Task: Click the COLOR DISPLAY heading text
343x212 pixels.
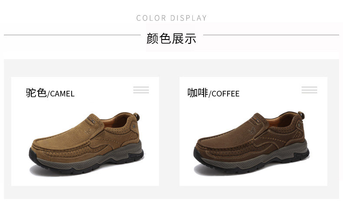Action: click(171, 18)
